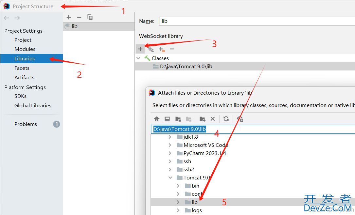Expand the ssh folder
Image resolution: width=355 pixels, height=215 pixels.
point(170,161)
